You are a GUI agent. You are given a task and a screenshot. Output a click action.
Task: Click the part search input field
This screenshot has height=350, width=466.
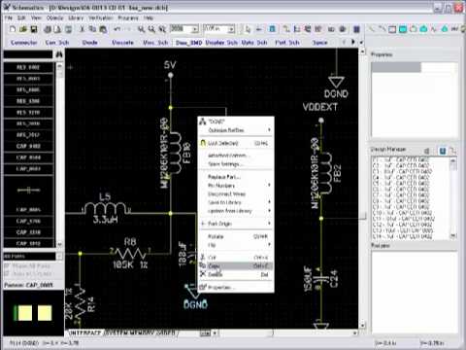(x=28, y=54)
